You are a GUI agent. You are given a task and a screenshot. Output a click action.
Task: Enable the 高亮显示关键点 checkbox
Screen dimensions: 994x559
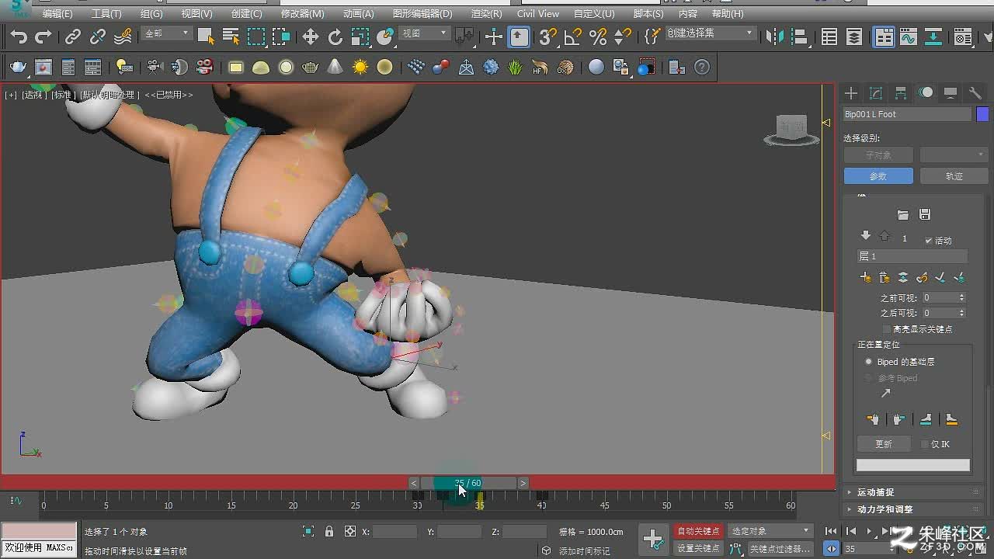[x=886, y=329]
